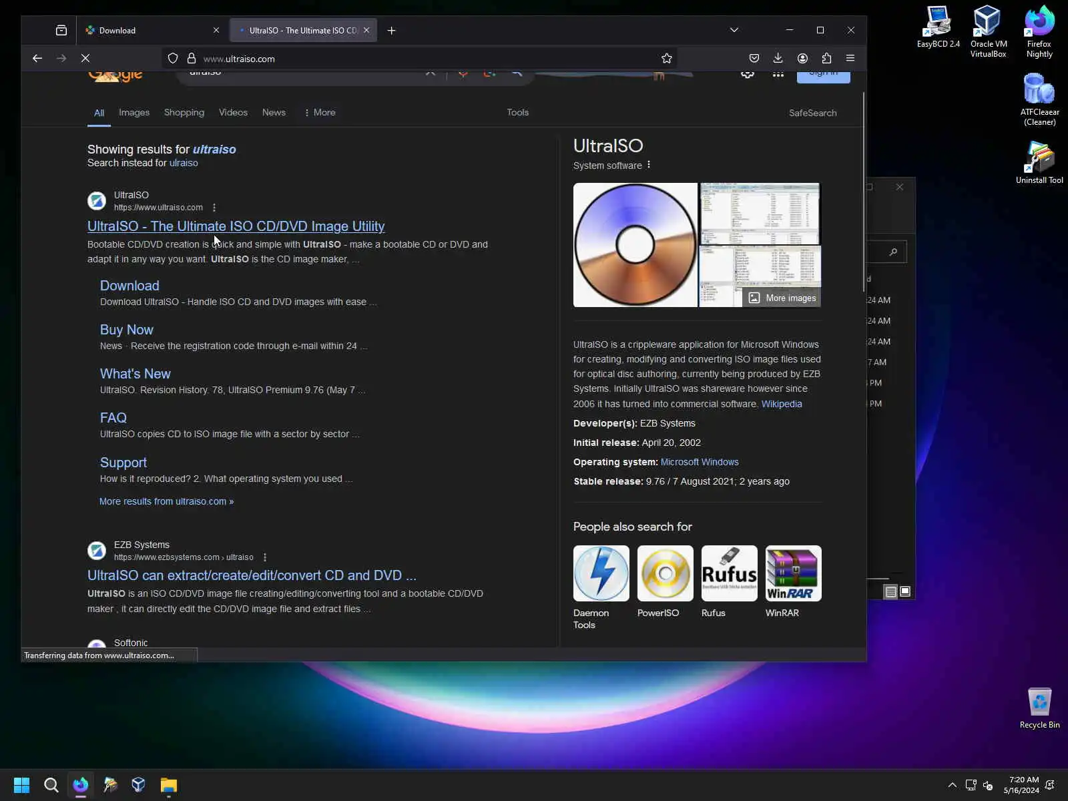Open File Explorer from the taskbar

coord(168,785)
